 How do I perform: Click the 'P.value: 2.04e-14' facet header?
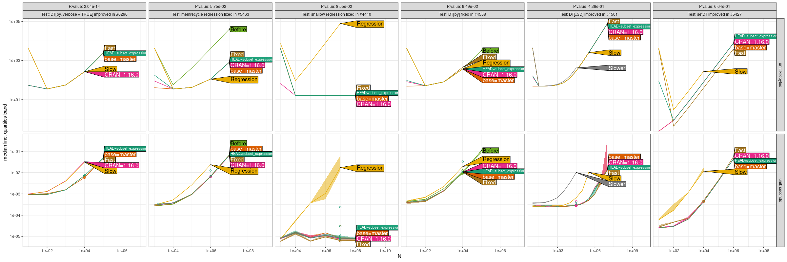coord(84,7)
